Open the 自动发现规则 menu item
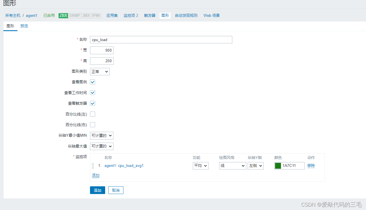 pyautogui.click(x=186, y=15)
